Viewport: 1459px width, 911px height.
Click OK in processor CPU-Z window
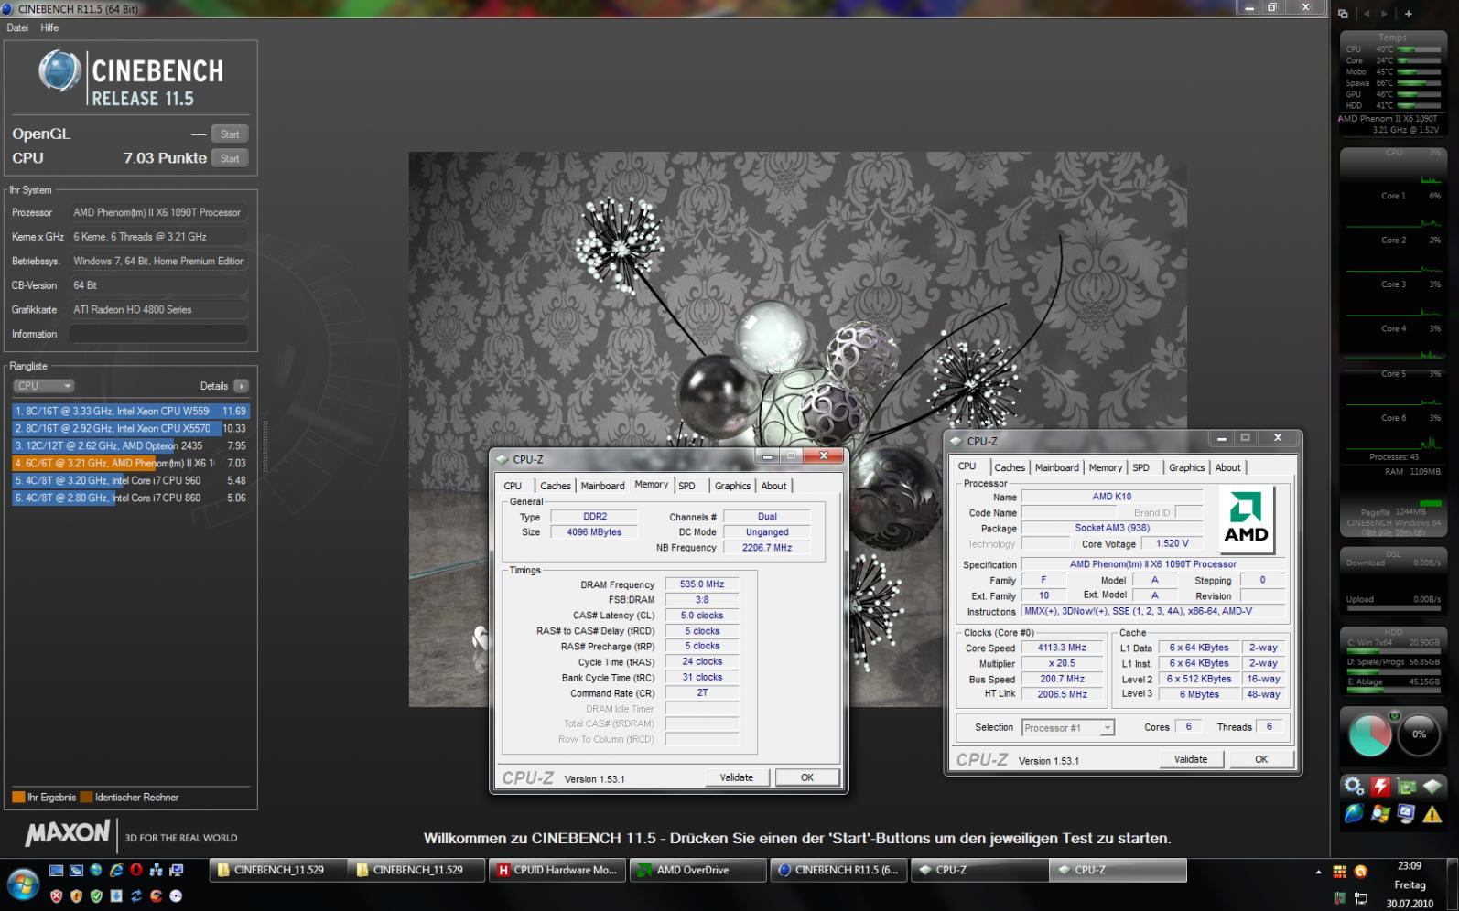(x=1261, y=759)
